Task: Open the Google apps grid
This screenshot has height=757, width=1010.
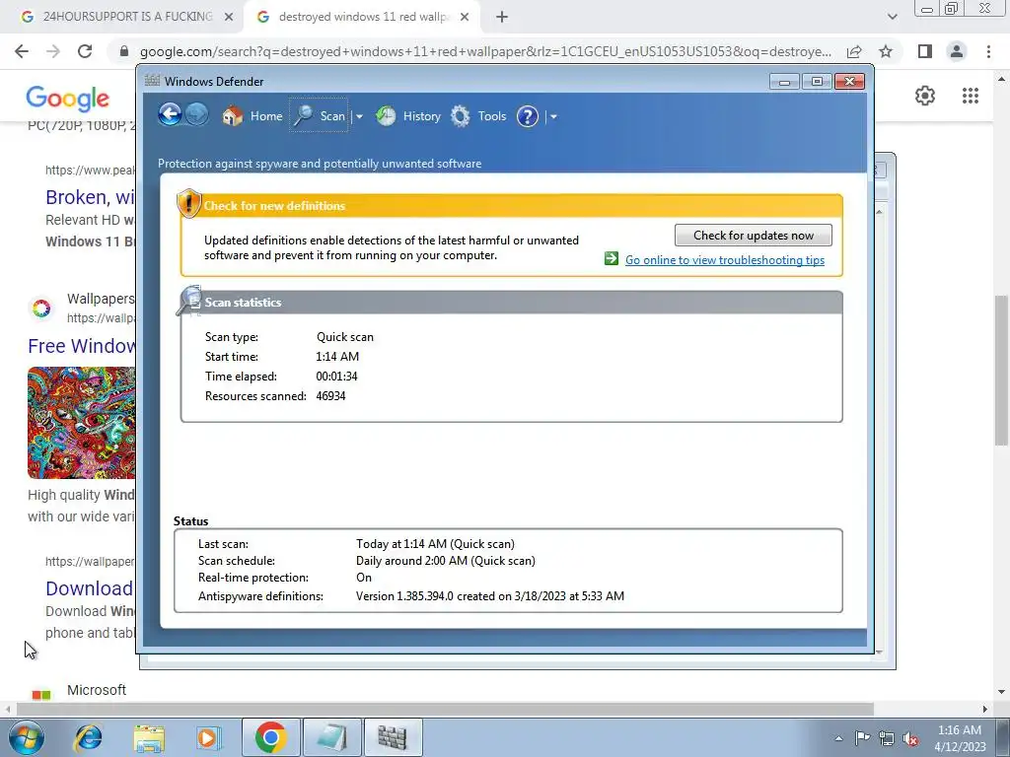Action: 971,96
